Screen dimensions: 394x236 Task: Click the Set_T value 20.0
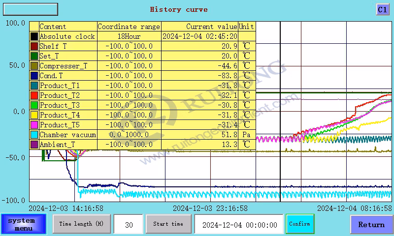(x=229, y=56)
